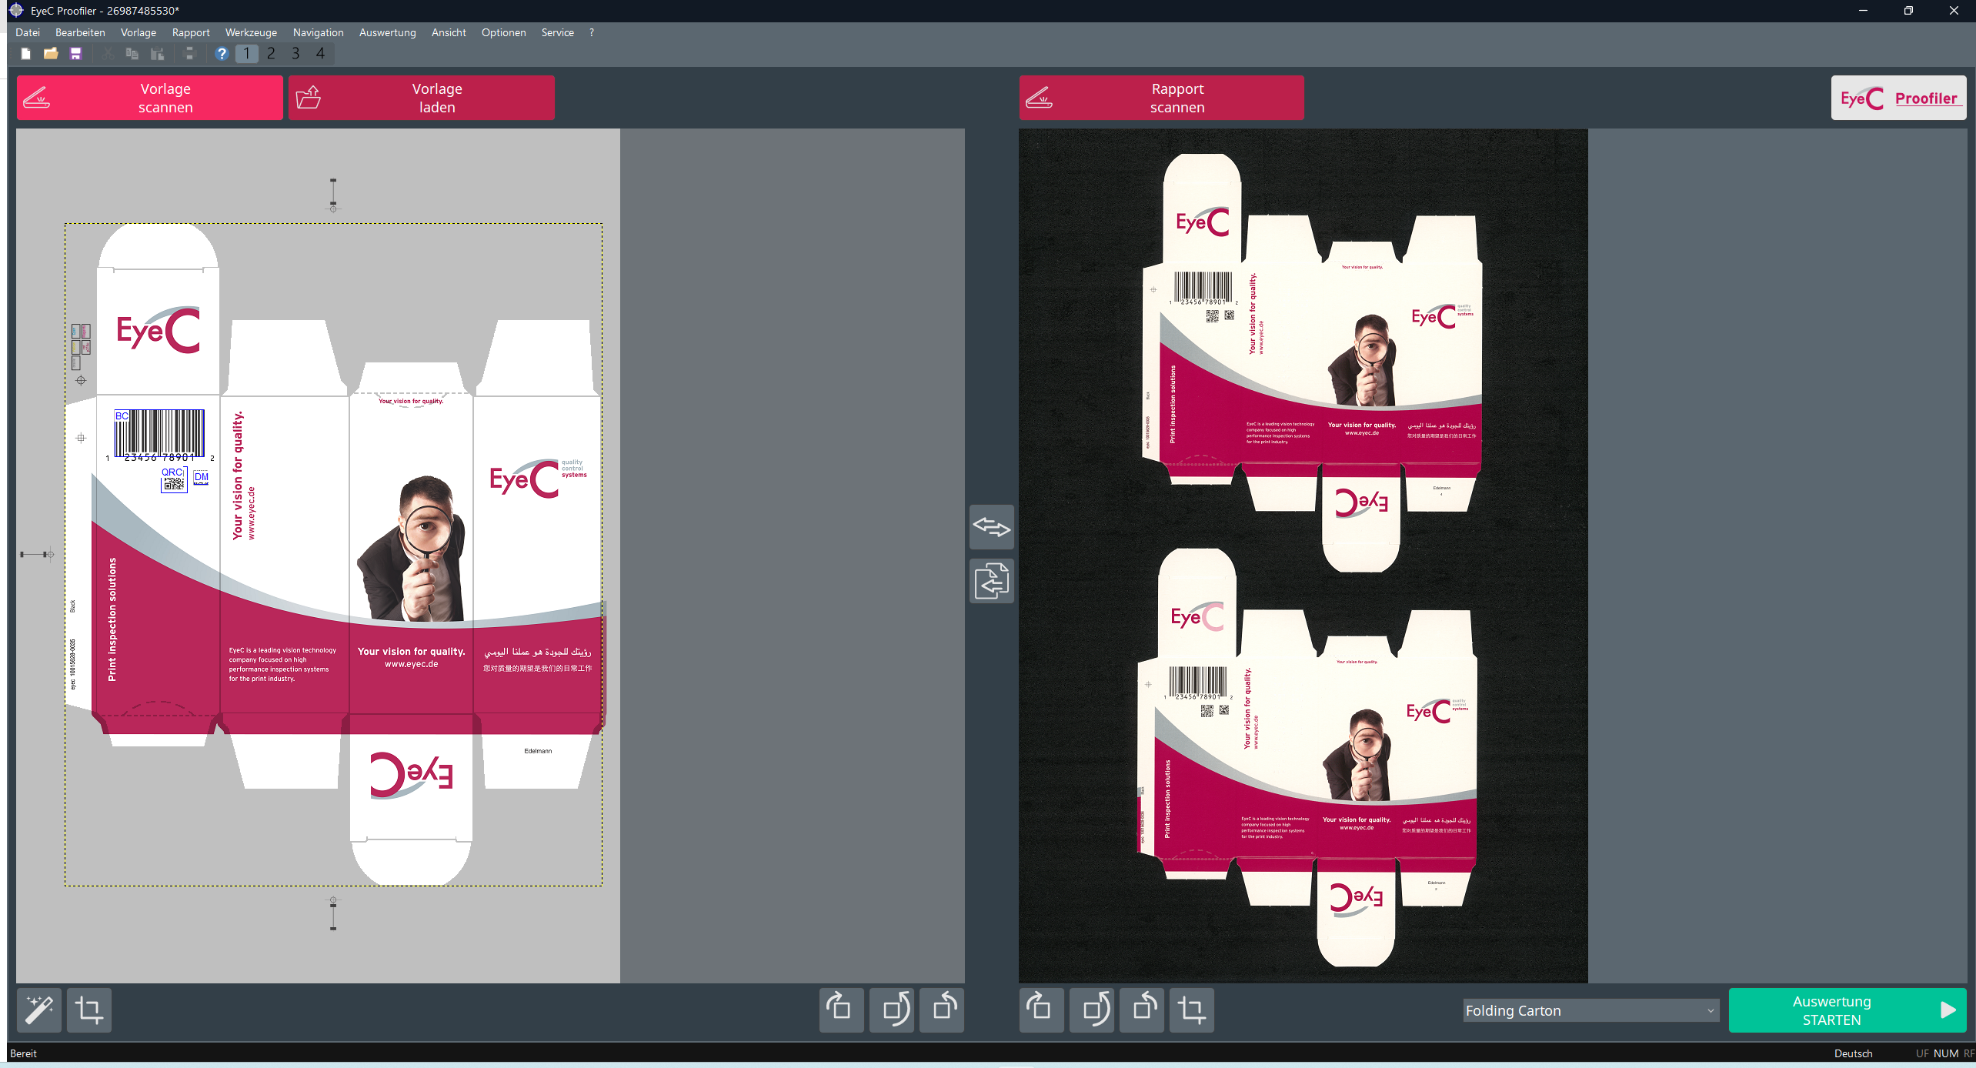Click the left crop margin handle of the Vorlage

(x=37, y=554)
